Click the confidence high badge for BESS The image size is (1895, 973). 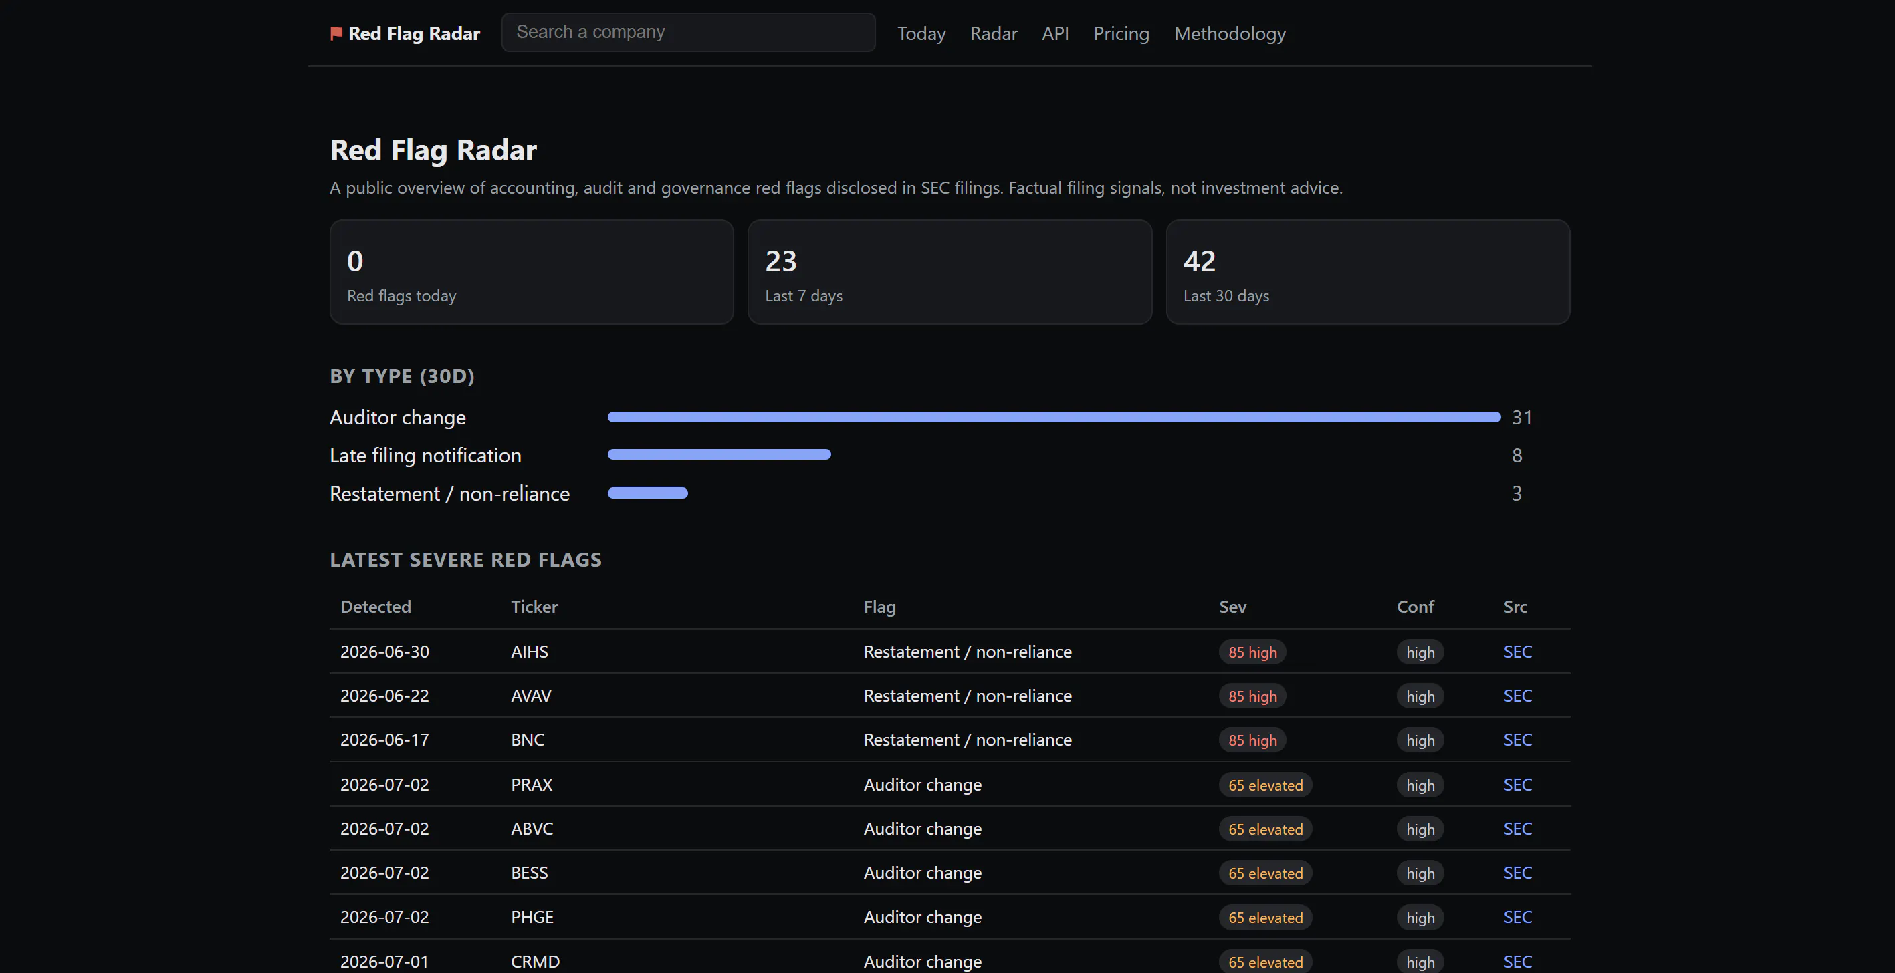point(1420,873)
